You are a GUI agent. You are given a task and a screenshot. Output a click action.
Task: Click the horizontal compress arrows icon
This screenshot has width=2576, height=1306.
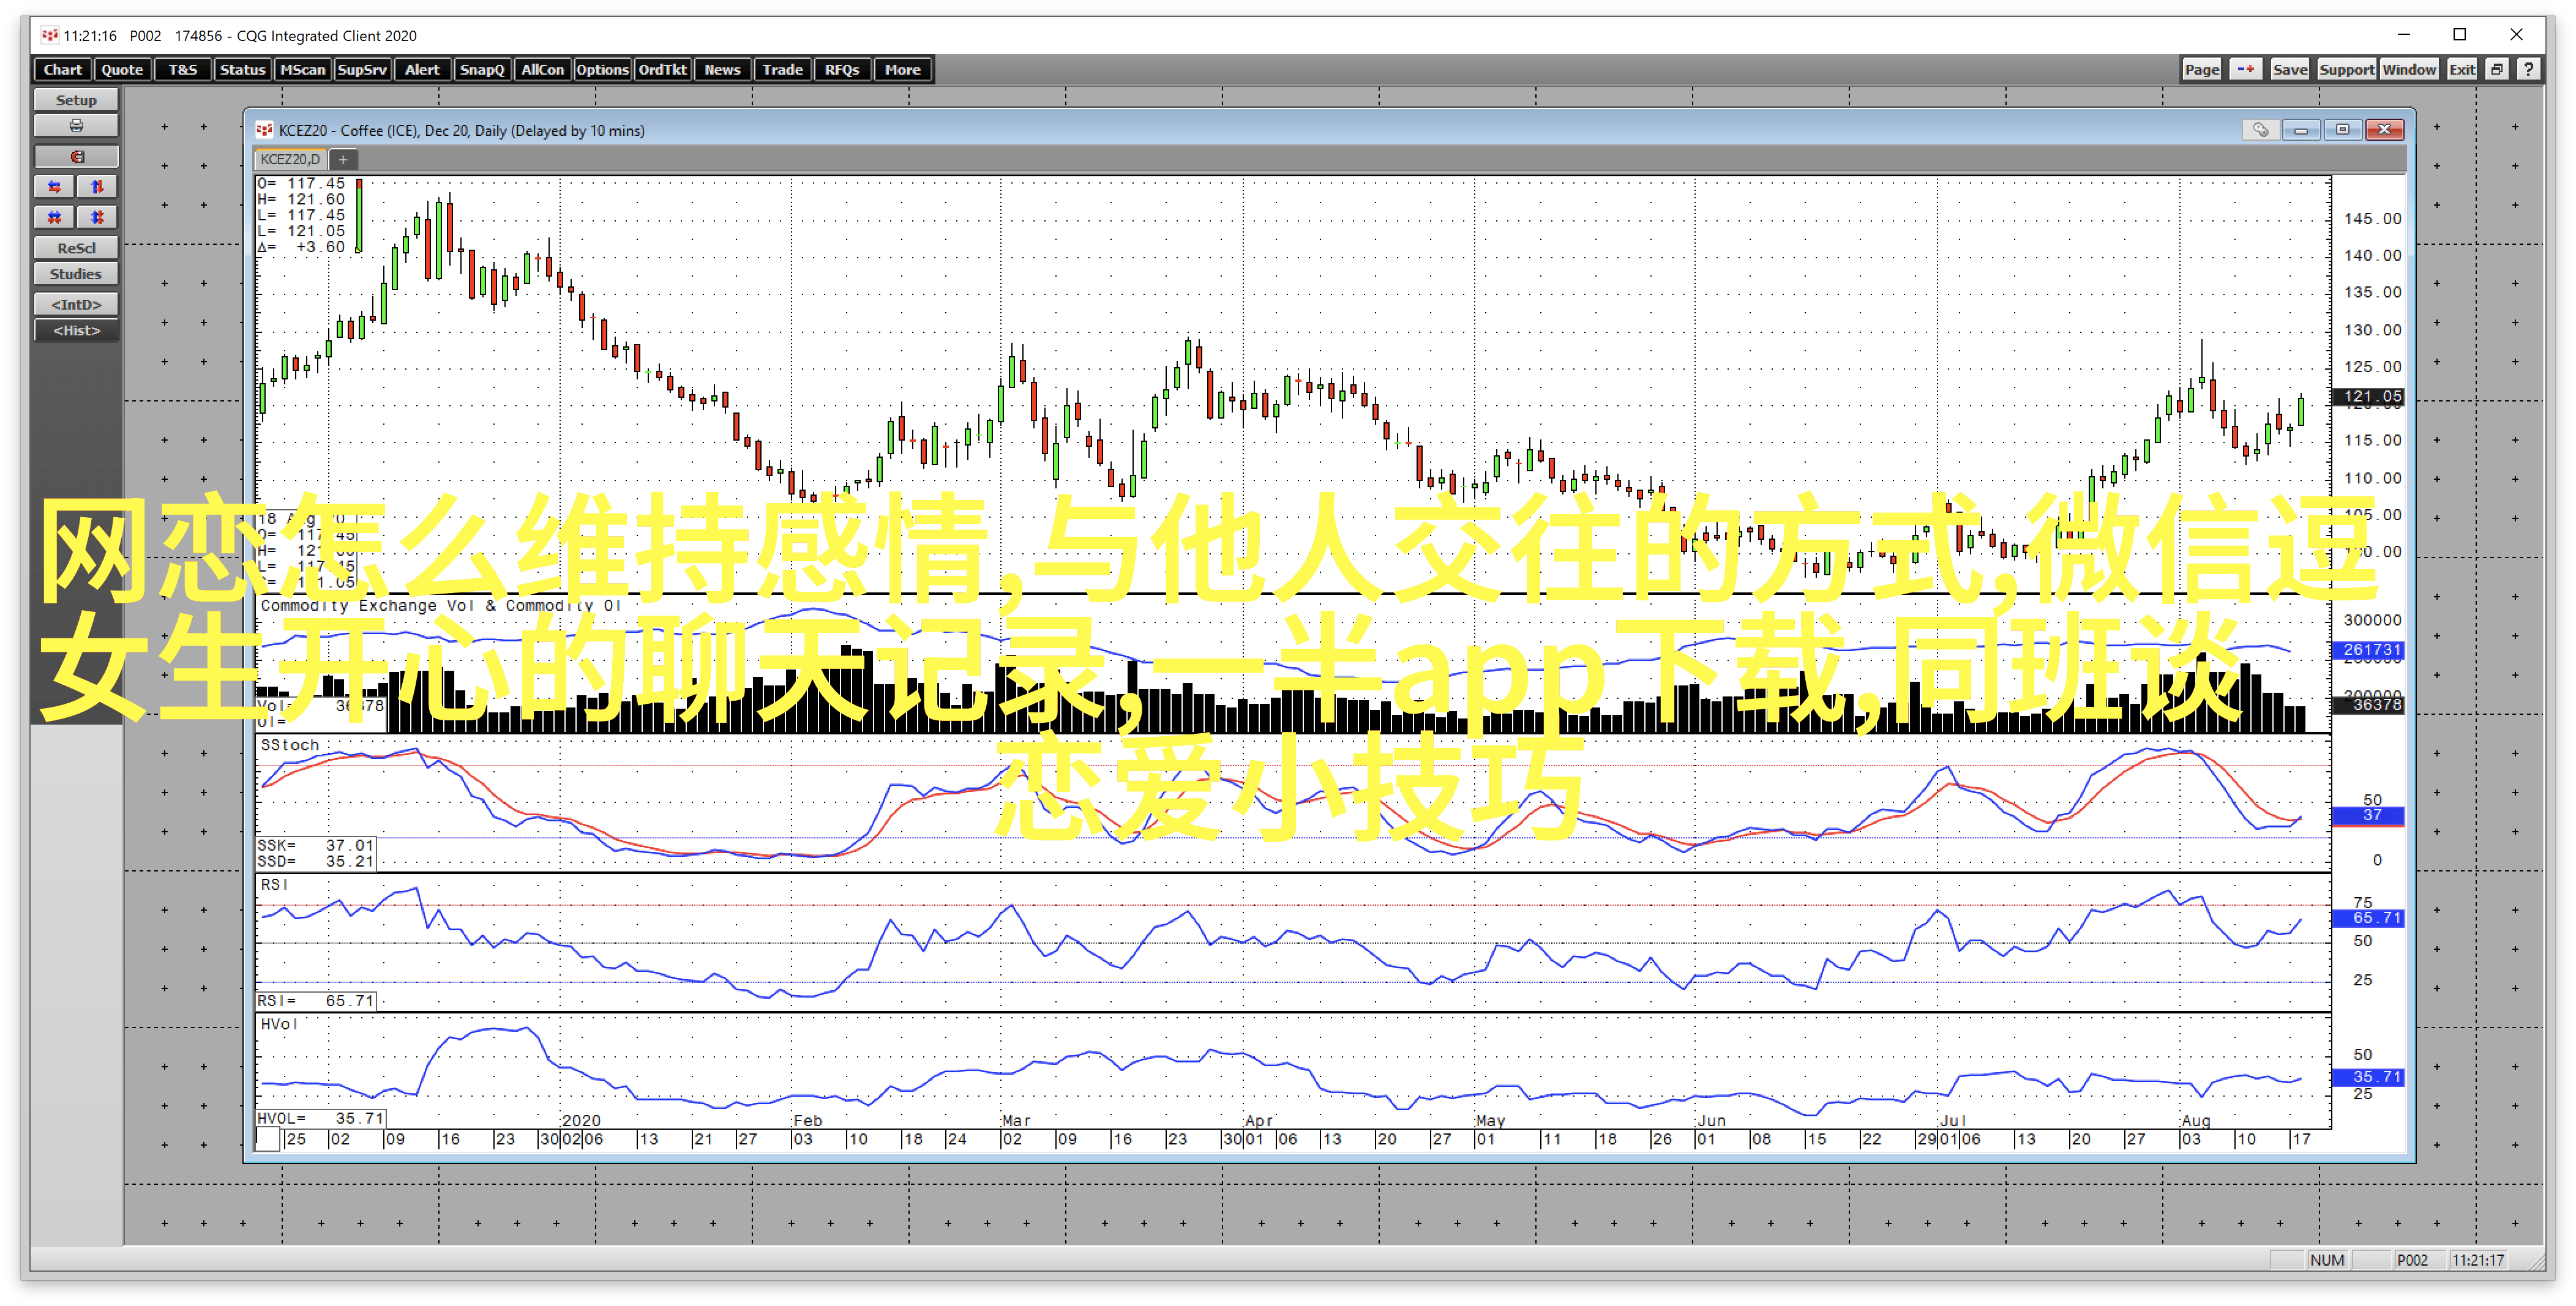click(55, 217)
